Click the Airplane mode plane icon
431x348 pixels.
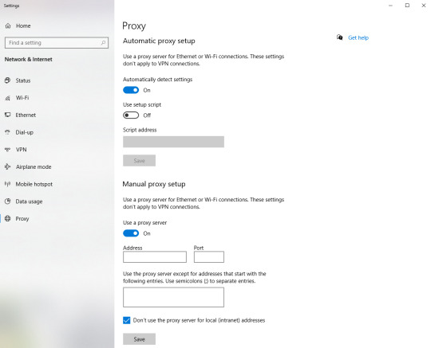[8, 166]
